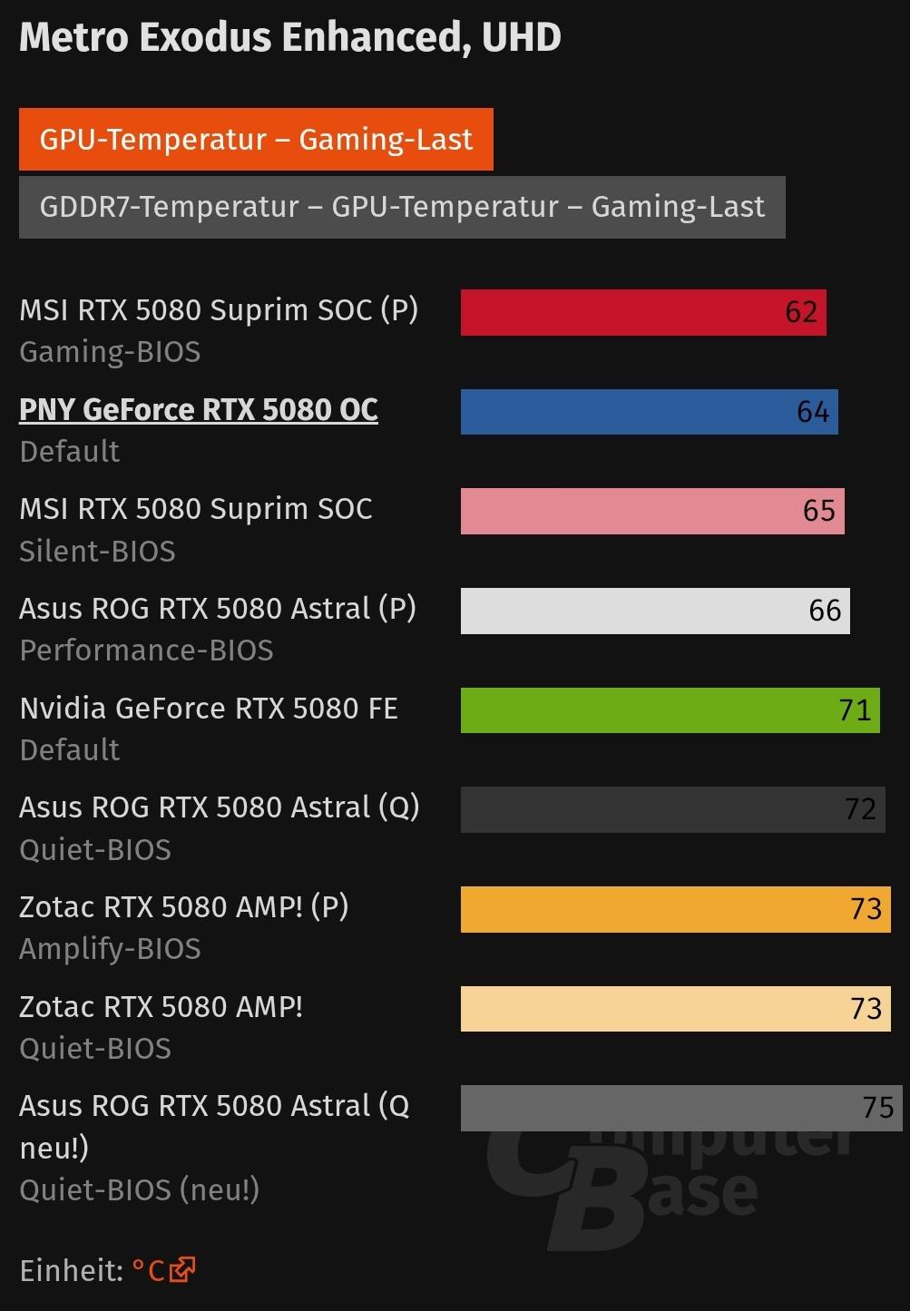Click the gray Asus Astral (Q neu!) bar
The height and width of the screenshot is (1311, 910).
[680, 1108]
